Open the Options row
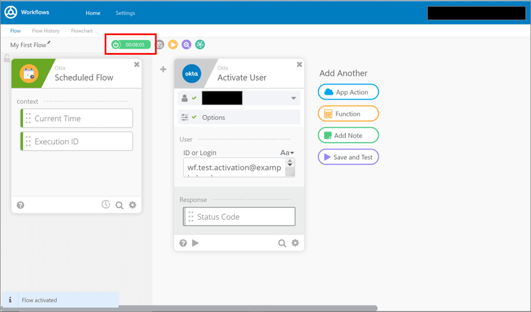The image size is (531, 312). (x=239, y=118)
